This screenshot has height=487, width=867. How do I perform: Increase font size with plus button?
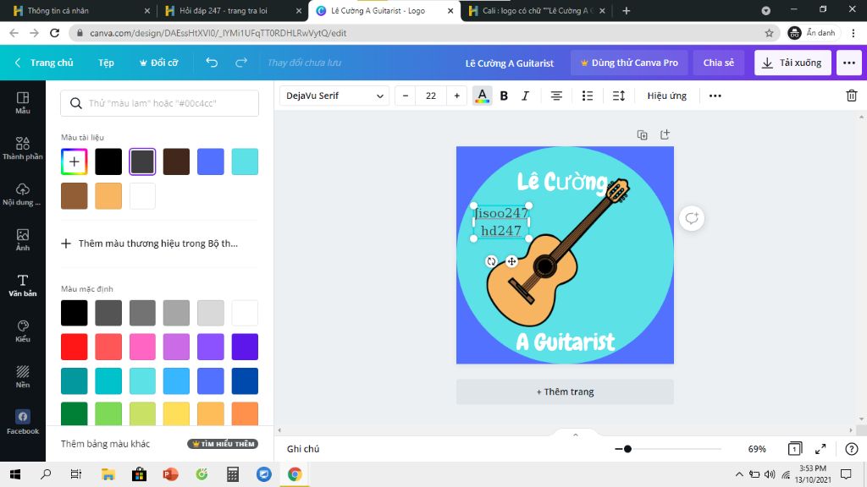click(456, 96)
